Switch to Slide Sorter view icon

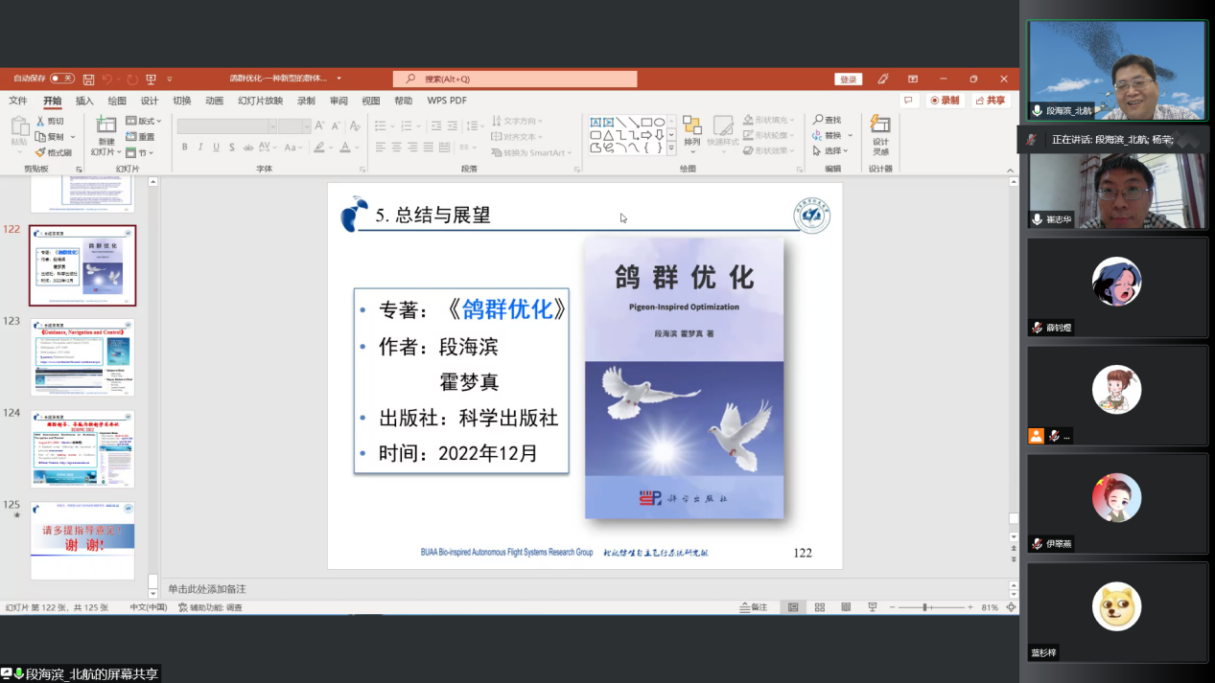819,607
